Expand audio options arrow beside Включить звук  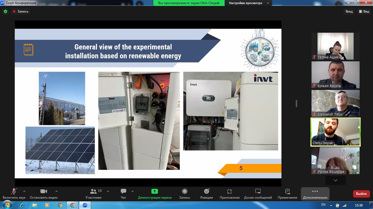pos(24,191)
